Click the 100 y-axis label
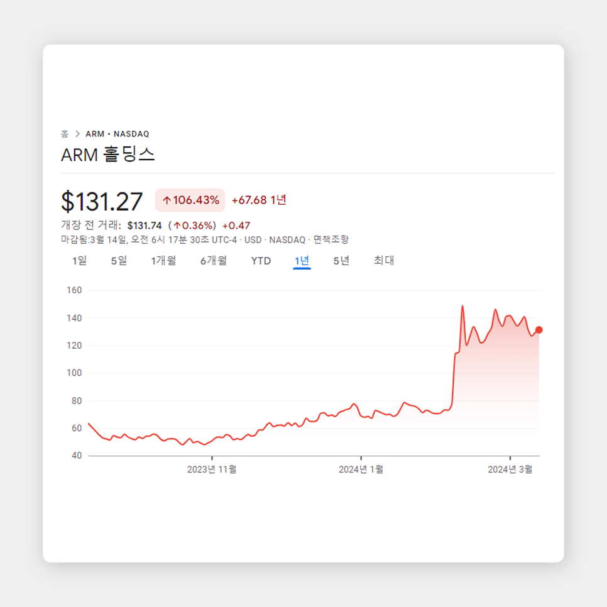Viewport: 607px width, 607px height. (x=74, y=373)
